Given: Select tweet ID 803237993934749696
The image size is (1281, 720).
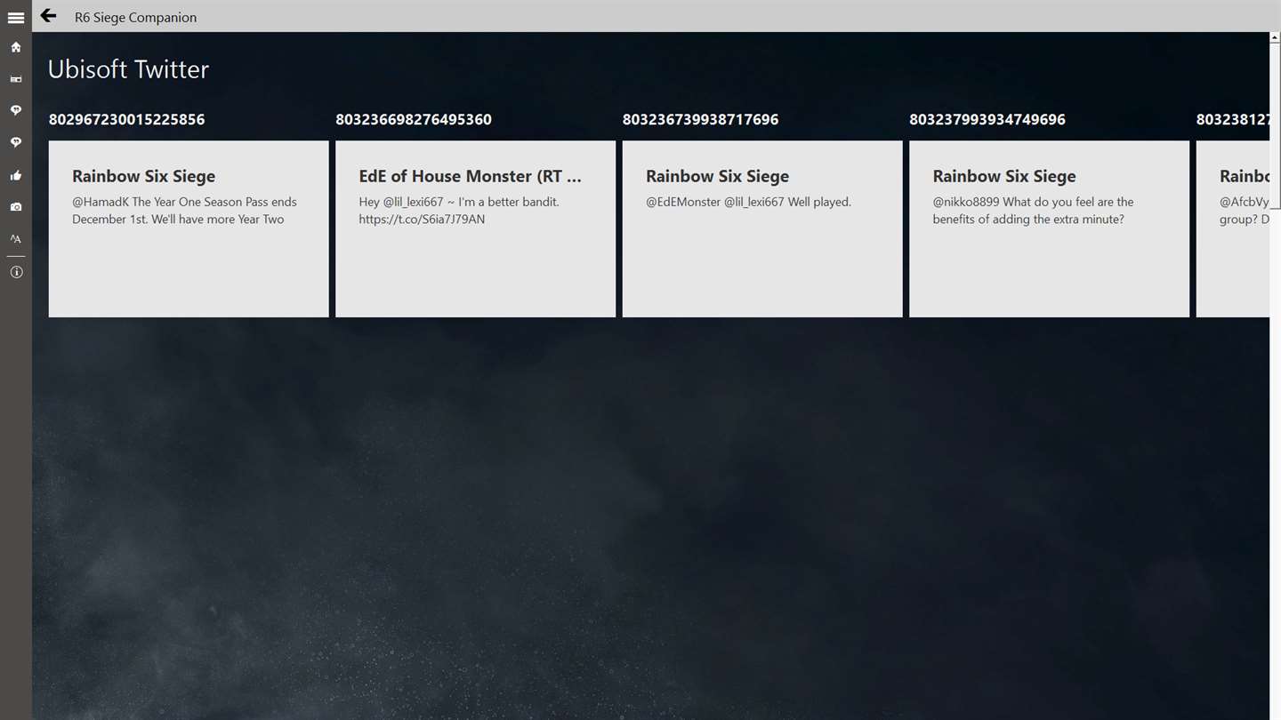Looking at the screenshot, I should pos(987,119).
